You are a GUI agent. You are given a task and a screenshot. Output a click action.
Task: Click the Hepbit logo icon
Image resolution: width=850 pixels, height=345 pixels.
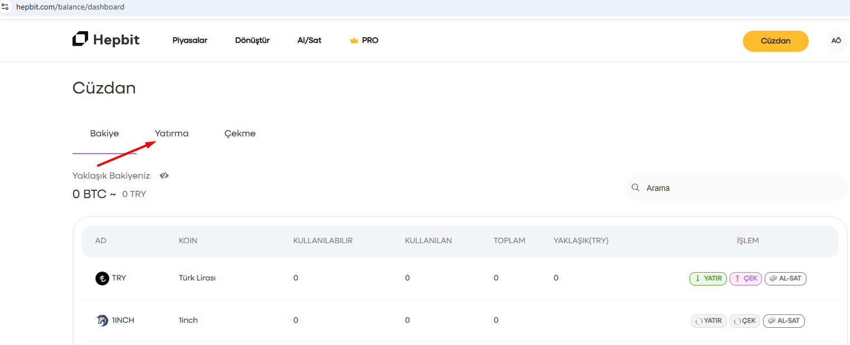tap(80, 40)
